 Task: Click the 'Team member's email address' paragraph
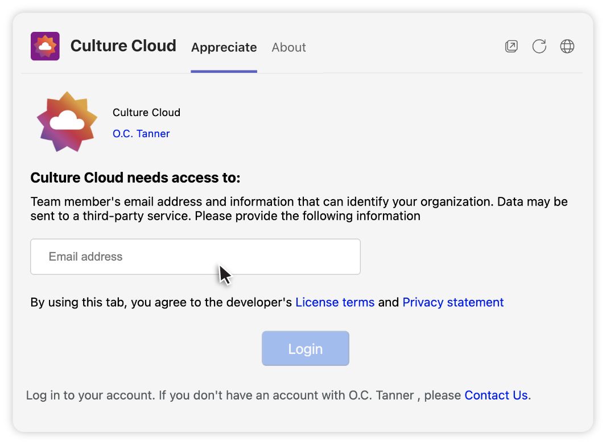click(299, 209)
